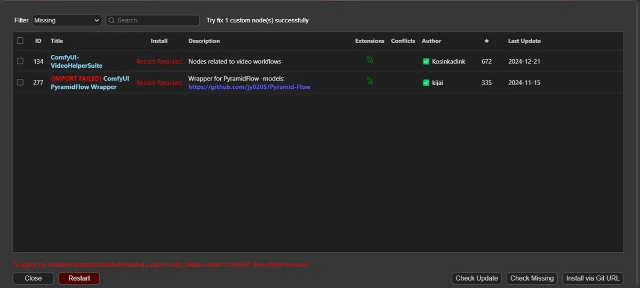Open the Missing filter dropdown
The height and width of the screenshot is (288, 640).
pos(67,20)
